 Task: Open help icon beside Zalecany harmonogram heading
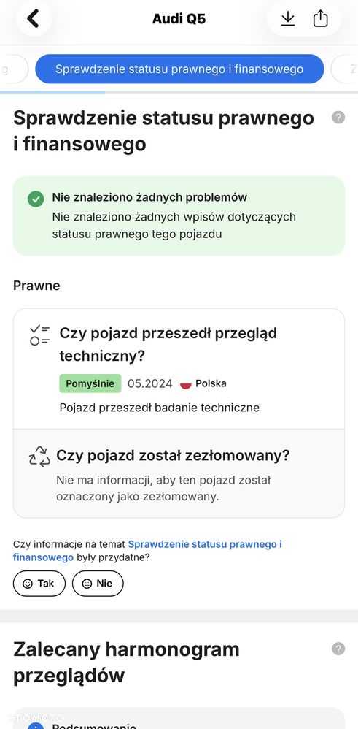(338, 649)
